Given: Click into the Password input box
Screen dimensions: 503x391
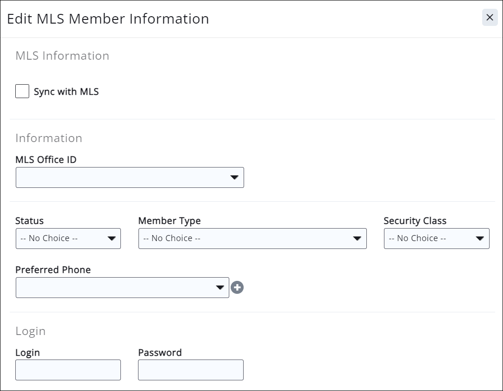Looking at the screenshot, I should pyautogui.click(x=191, y=370).
